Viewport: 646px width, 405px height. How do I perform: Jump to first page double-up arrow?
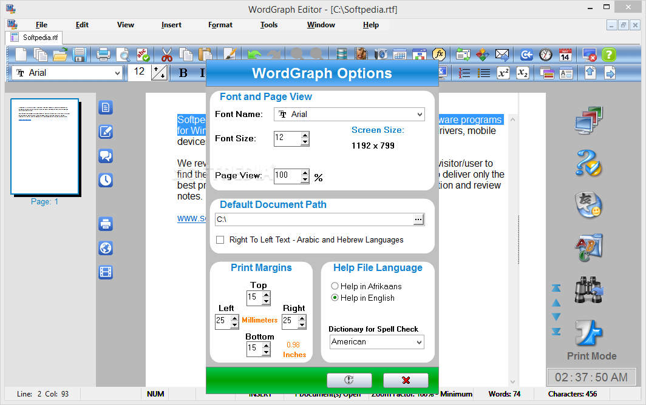click(556, 288)
